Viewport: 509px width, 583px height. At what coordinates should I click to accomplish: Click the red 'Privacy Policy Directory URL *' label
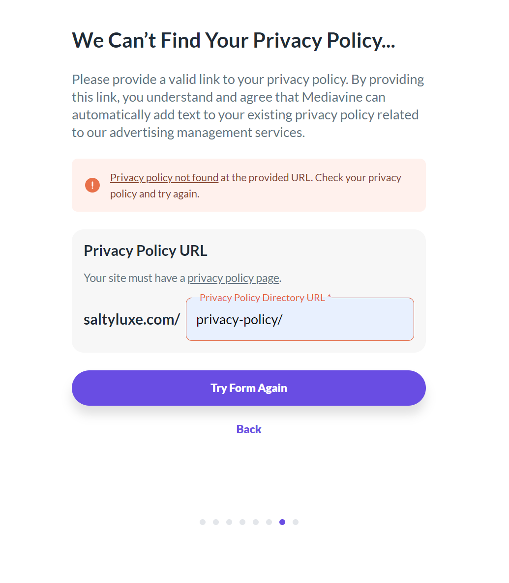[x=265, y=298]
